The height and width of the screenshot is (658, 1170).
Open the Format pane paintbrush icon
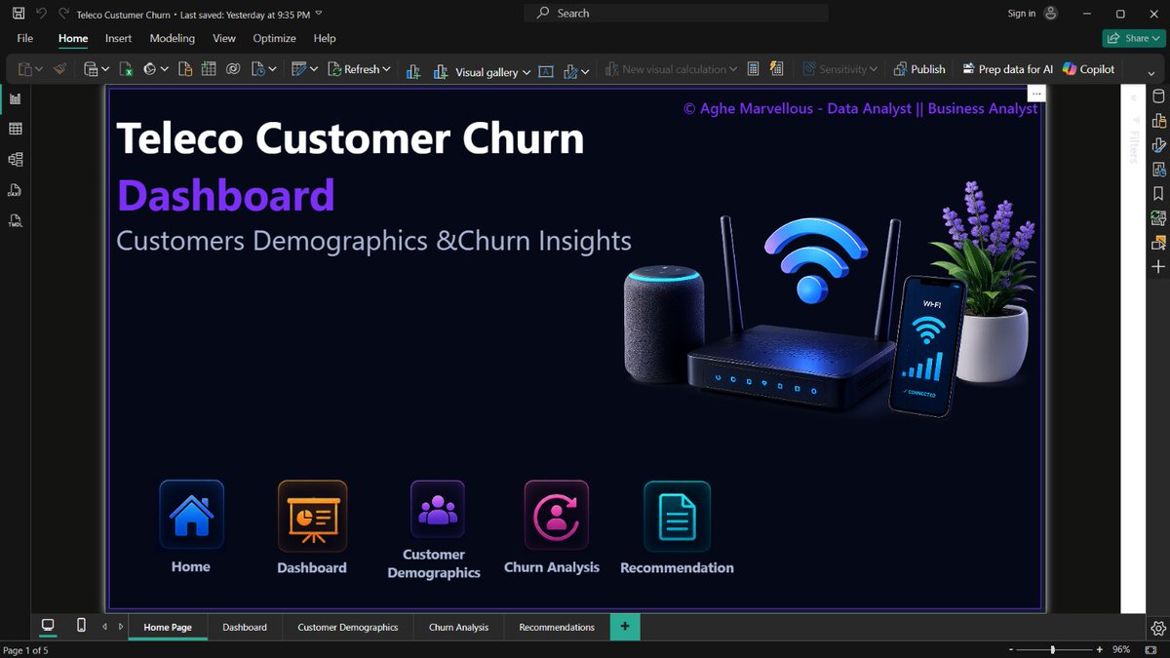(x=1158, y=145)
